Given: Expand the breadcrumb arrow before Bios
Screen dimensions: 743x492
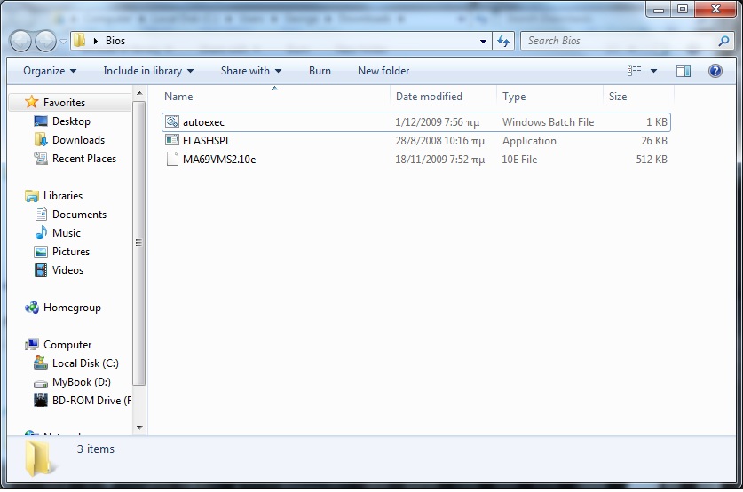Looking at the screenshot, I should [96, 41].
